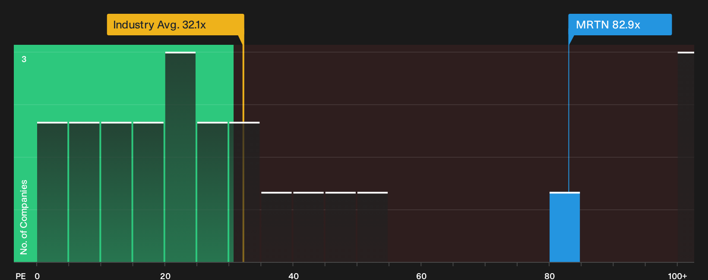Click the bar for PE 50 to 55

tap(373, 227)
